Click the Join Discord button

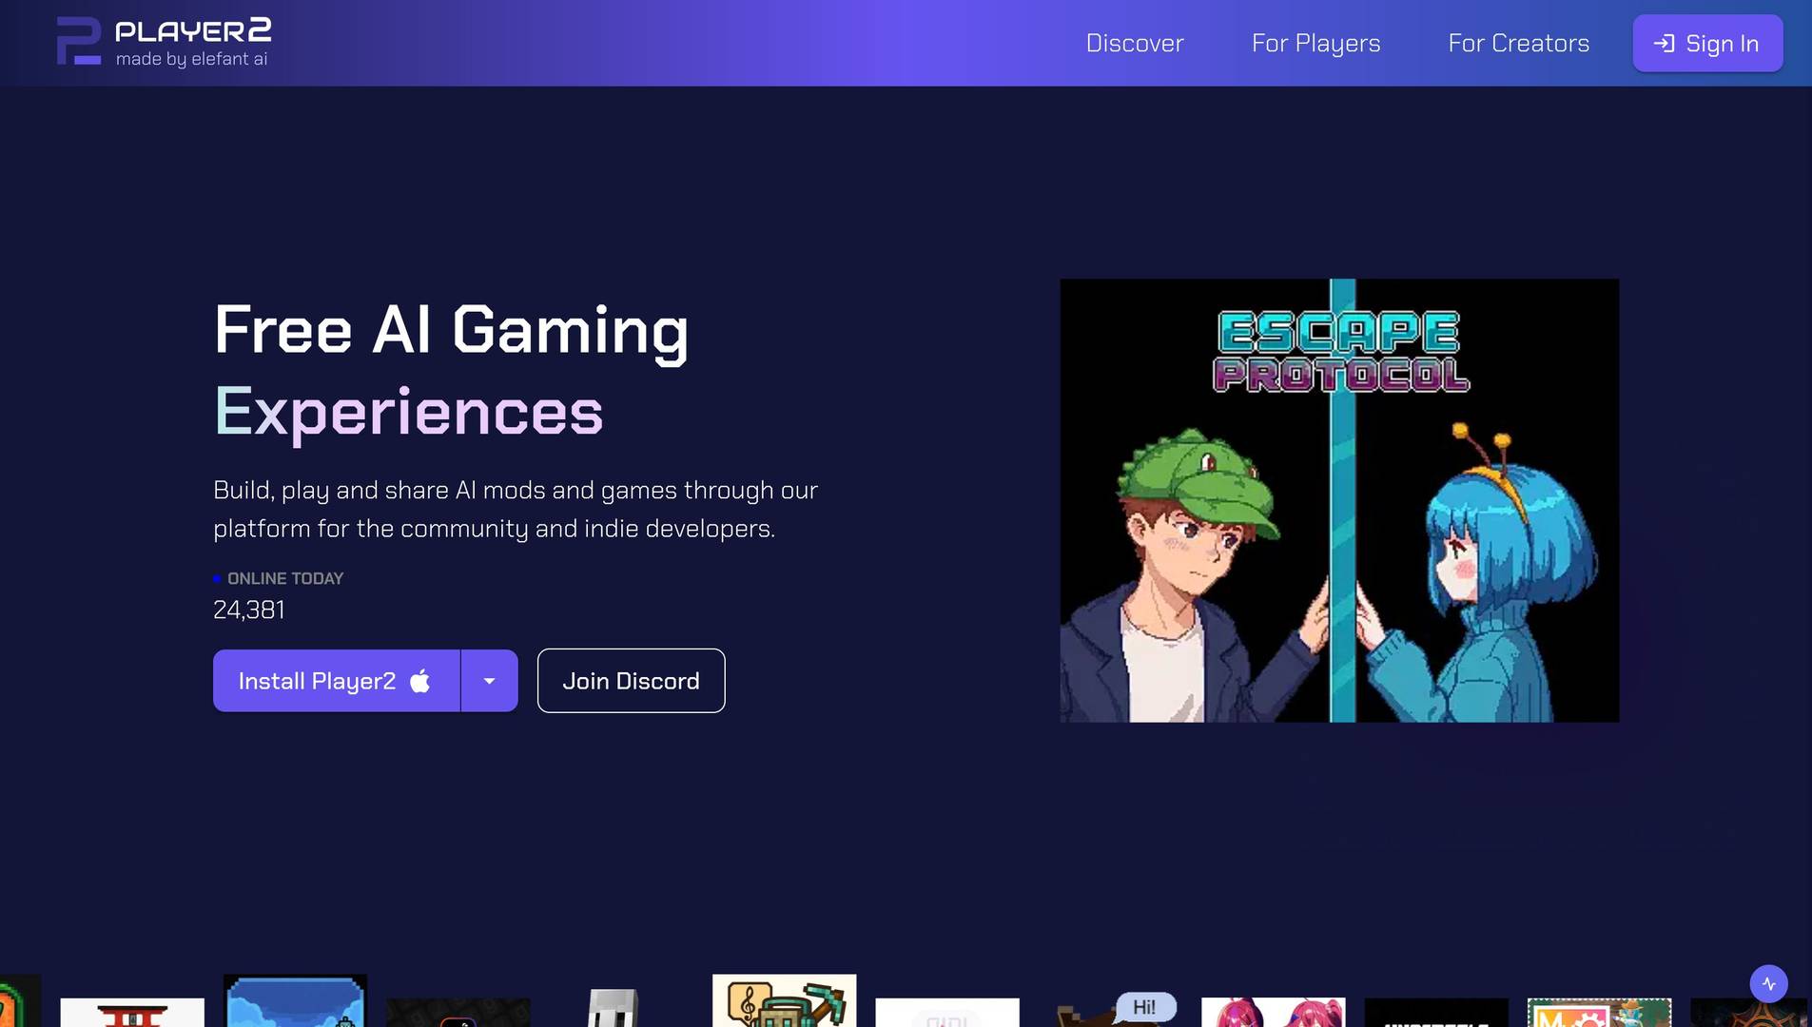pos(631,681)
